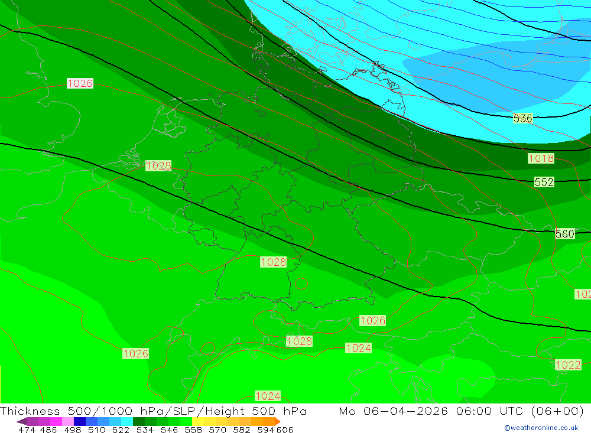
Task: Click the 570 legend value
Action: [x=217, y=430]
